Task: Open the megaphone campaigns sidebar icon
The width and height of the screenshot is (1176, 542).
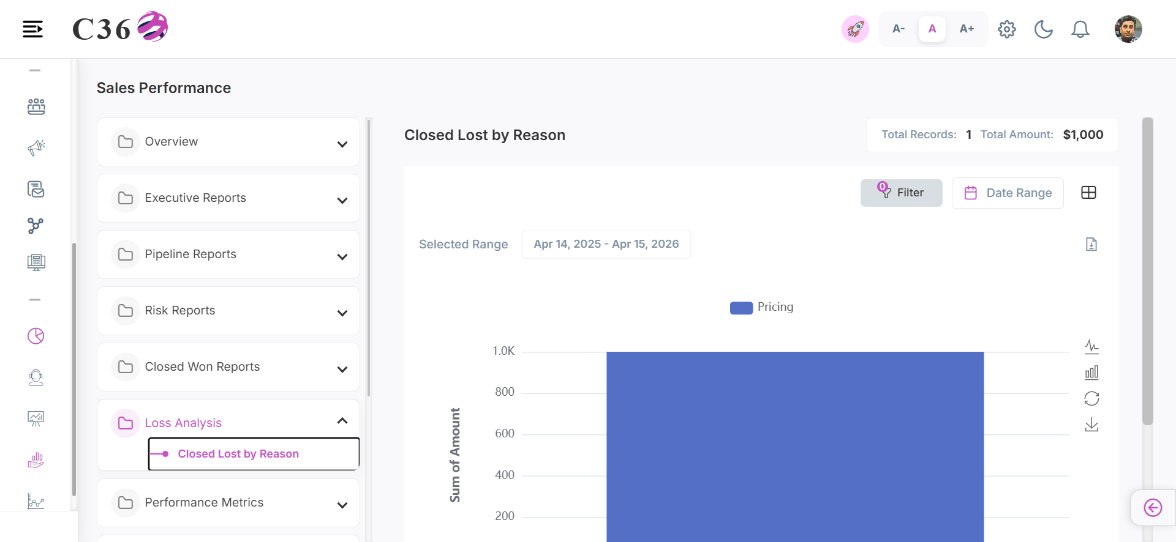Action: click(36, 147)
